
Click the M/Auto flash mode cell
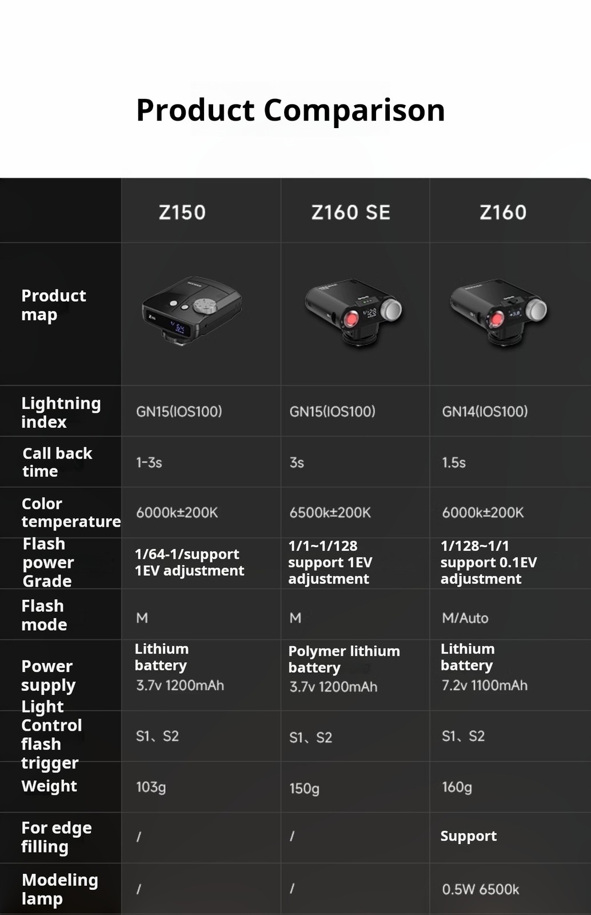[465, 618]
